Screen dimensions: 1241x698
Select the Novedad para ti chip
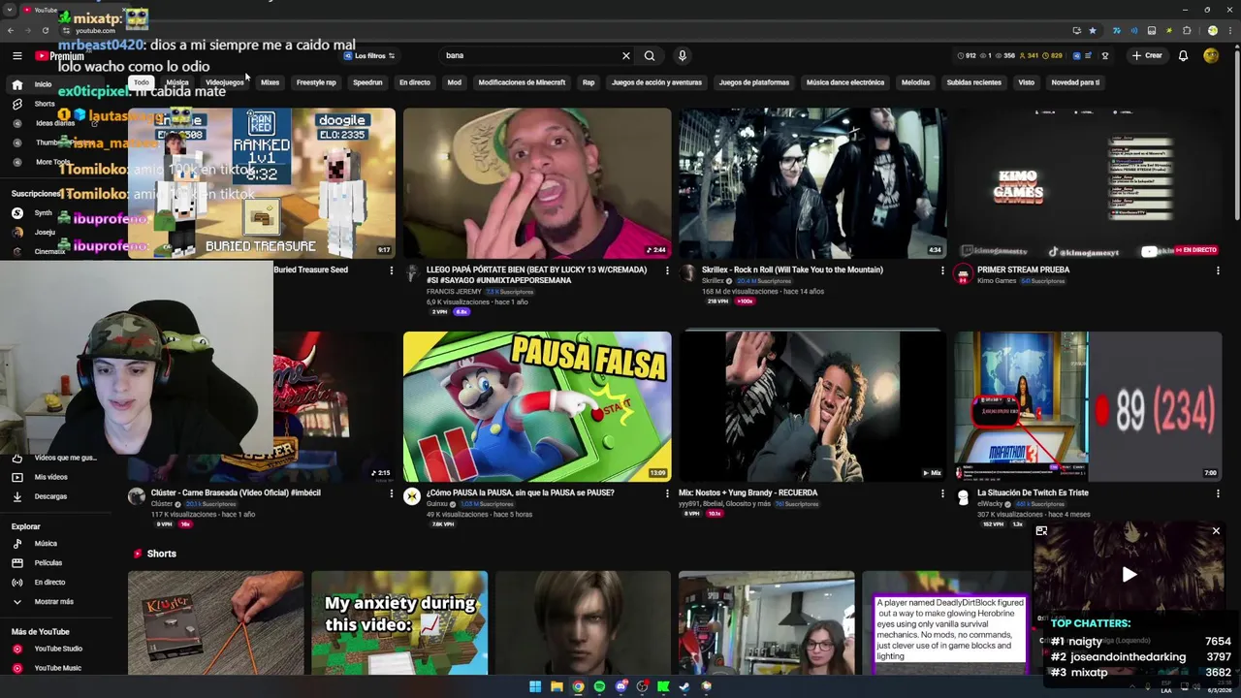pyautogui.click(x=1075, y=82)
